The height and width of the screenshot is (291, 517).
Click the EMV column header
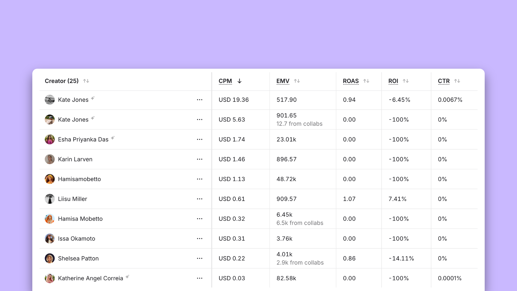click(283, 81)
